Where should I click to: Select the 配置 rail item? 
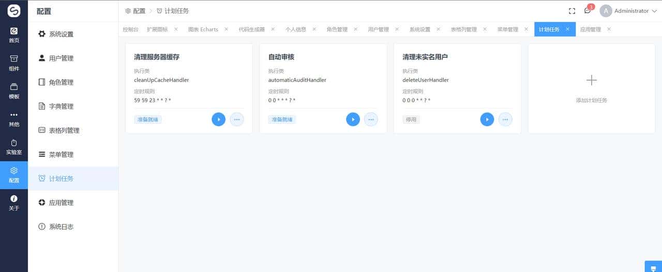tap(14, 175)
